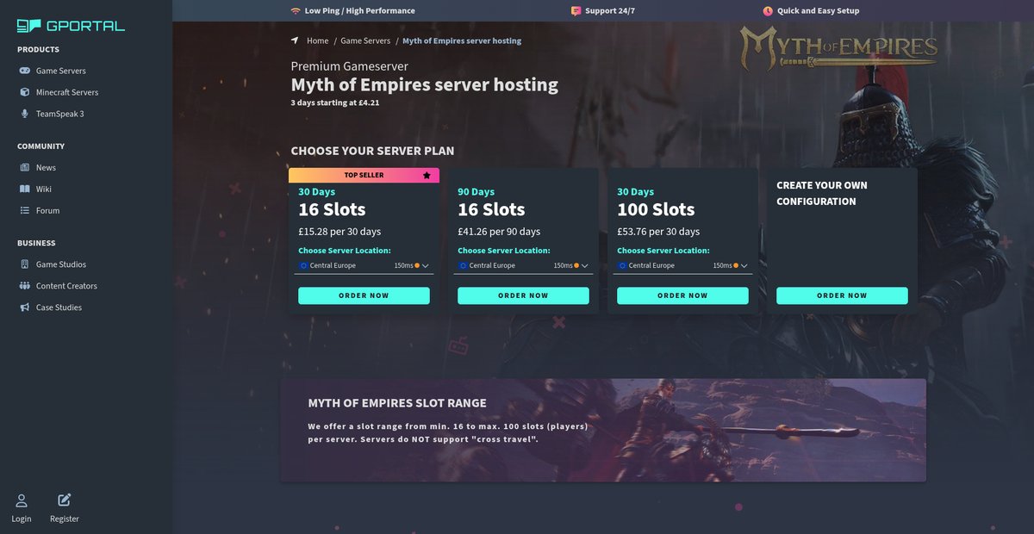This screenshot has height=534, width=1034.
Task: Click the Low Ping / High Performance text
Action: (x=360, y=11)
